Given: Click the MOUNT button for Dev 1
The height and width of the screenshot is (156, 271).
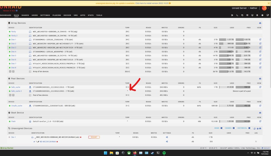Looking at the screenshot, I should click(94, 137).
